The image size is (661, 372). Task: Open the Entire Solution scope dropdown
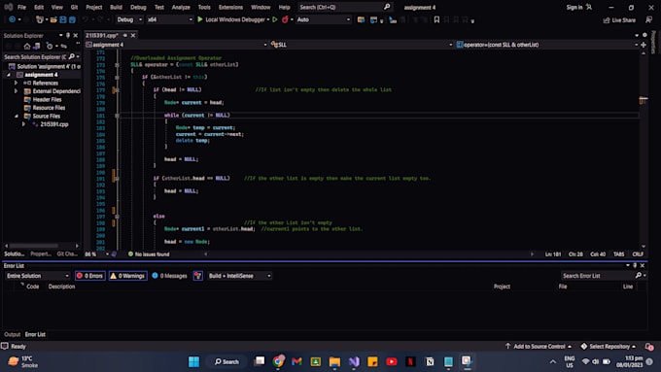pos(38,276)
